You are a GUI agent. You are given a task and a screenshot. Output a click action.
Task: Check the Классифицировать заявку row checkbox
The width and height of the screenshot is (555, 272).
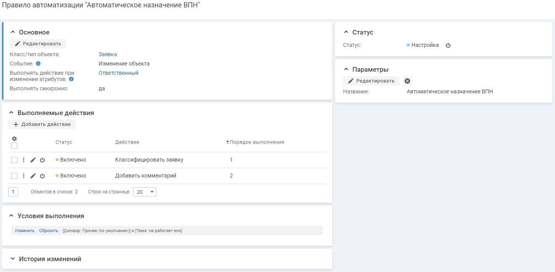click(x=14, y=160)
